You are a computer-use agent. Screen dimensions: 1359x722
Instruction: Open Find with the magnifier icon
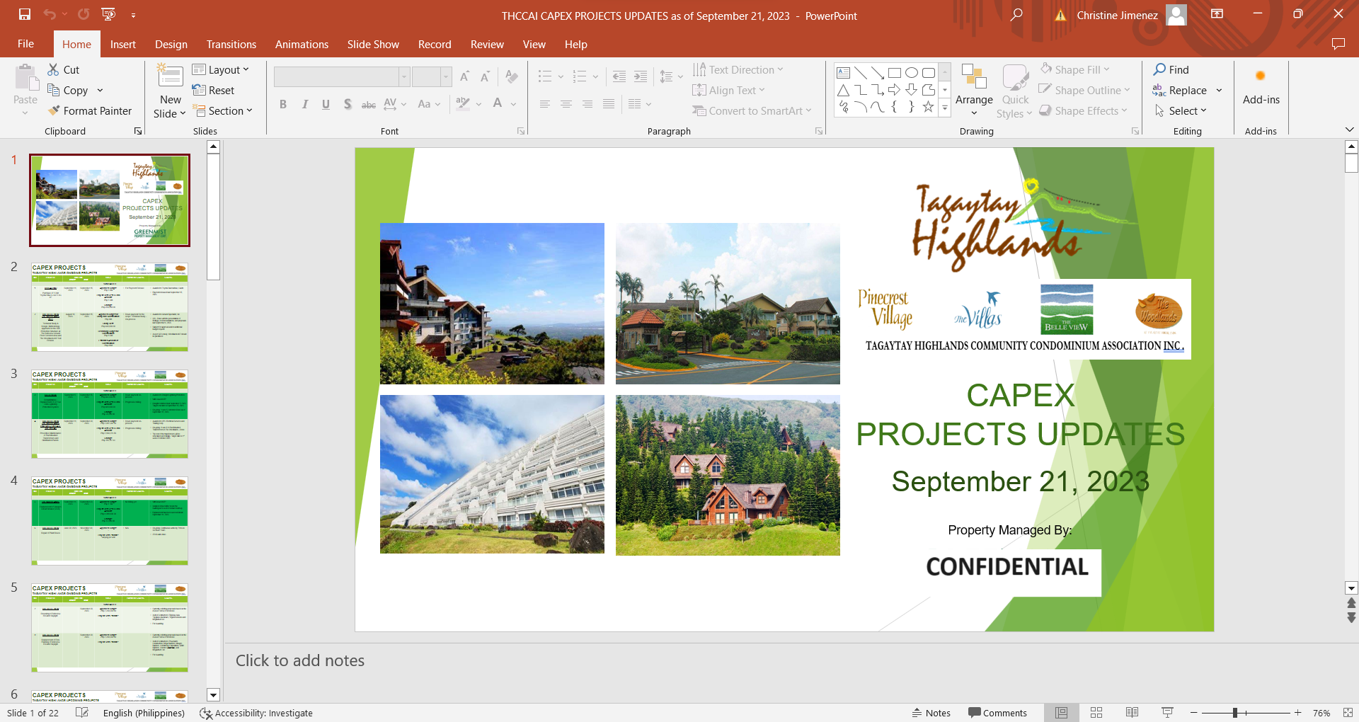[1171, 69]
